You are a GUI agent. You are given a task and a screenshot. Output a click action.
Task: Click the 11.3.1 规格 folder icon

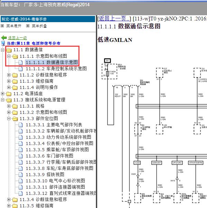(15, 106)
